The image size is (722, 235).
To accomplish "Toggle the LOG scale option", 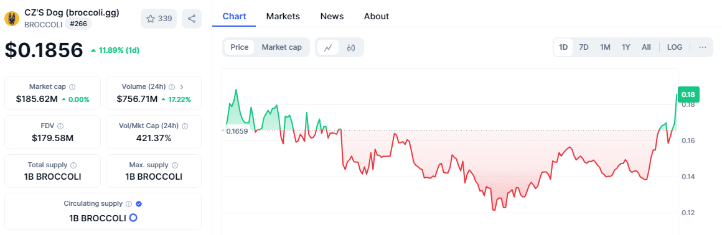I will pyautogui.click(x=675, y=47).
